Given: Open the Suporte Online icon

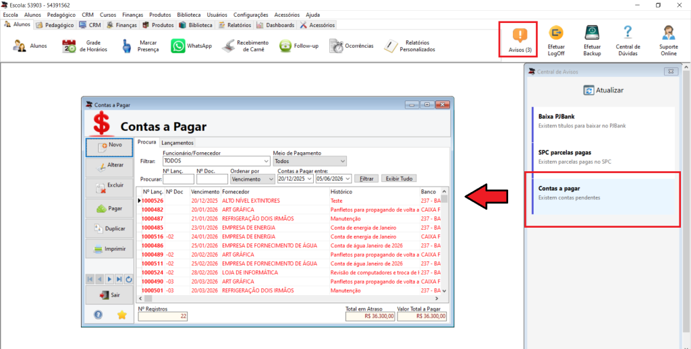Looking at the screenshot, I should click(x=668, y=32).
